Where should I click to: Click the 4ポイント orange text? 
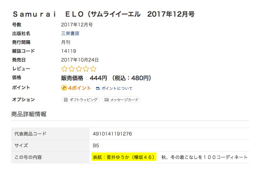point(79,88)
